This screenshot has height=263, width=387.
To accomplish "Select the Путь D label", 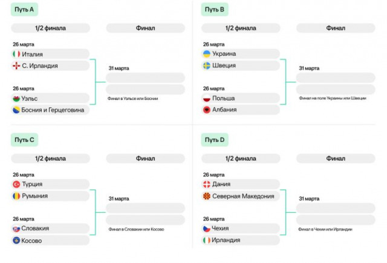I will 215,140.
